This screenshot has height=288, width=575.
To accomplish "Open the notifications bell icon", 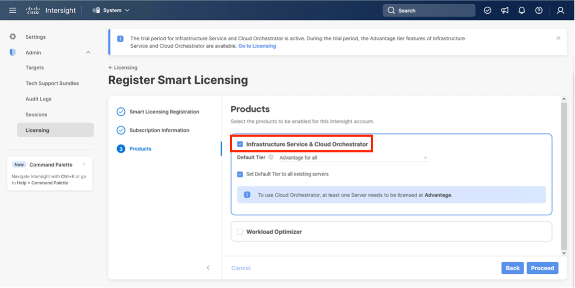I will 522,10.
